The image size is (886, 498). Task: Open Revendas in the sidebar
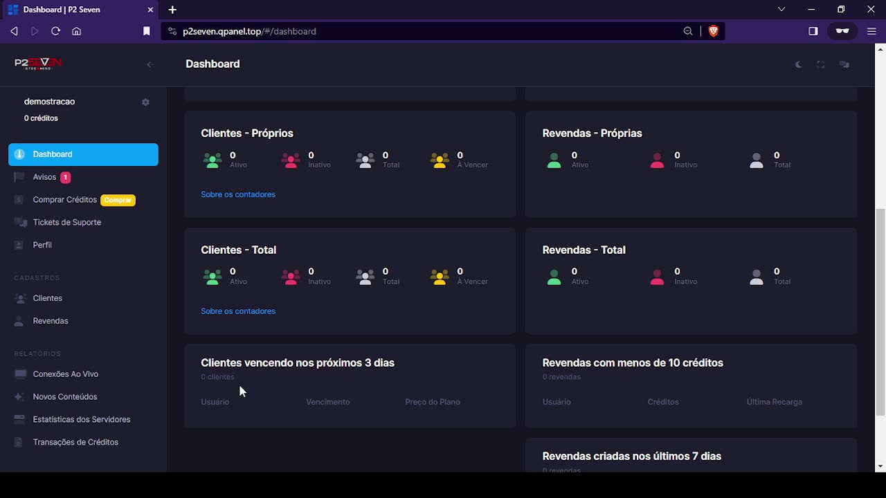coord(51,321)
